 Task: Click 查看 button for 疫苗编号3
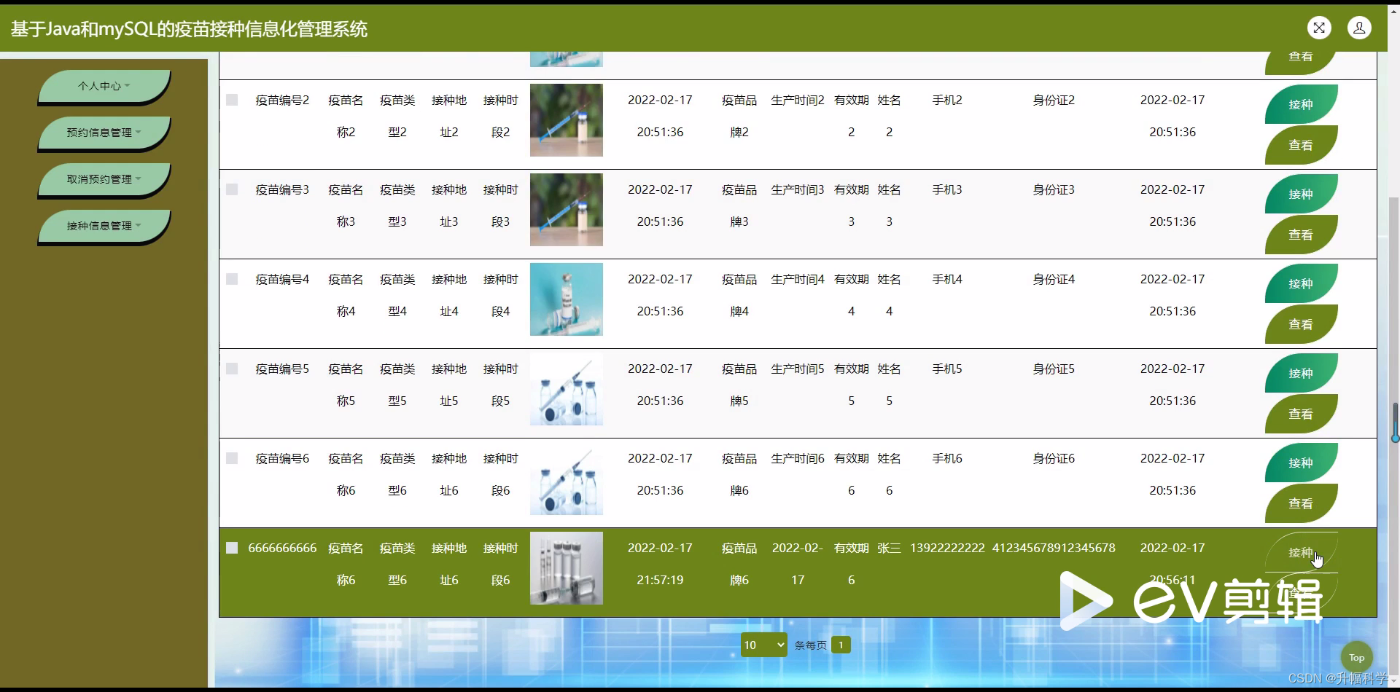click(1301, 235)
